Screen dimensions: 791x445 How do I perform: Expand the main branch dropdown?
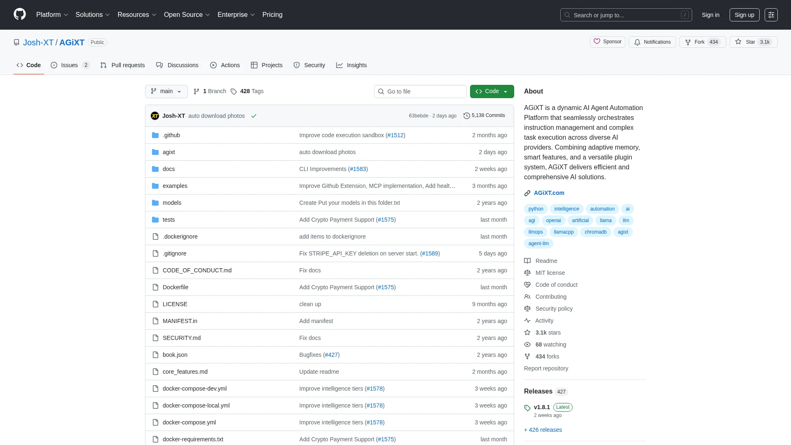point(166,91)
